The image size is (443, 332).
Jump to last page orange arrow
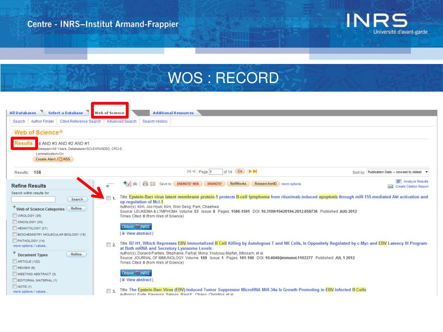(x=255, y=171)
